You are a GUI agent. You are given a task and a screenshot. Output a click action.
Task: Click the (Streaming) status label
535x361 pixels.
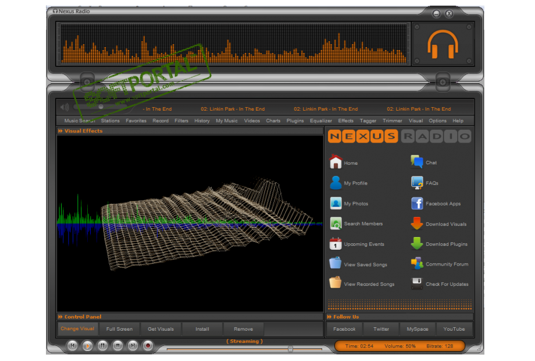[x=244, y=341]
